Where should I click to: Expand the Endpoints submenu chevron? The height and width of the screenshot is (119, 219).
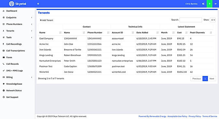point(32,17)
